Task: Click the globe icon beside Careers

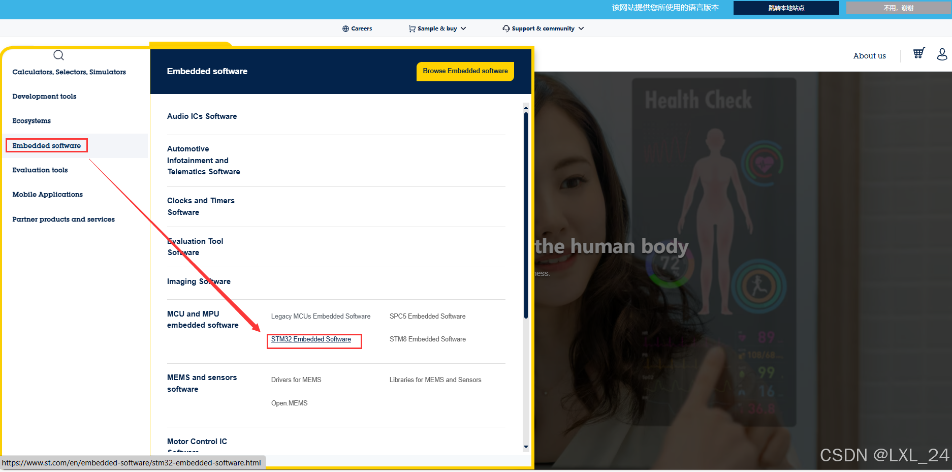Action: (345, 29)
